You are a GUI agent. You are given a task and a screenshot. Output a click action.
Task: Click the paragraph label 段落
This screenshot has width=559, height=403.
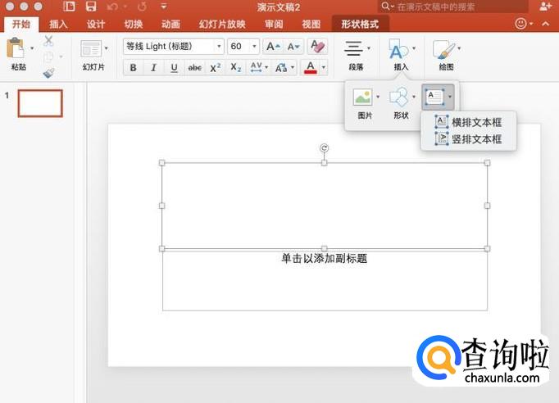[357, 67]
